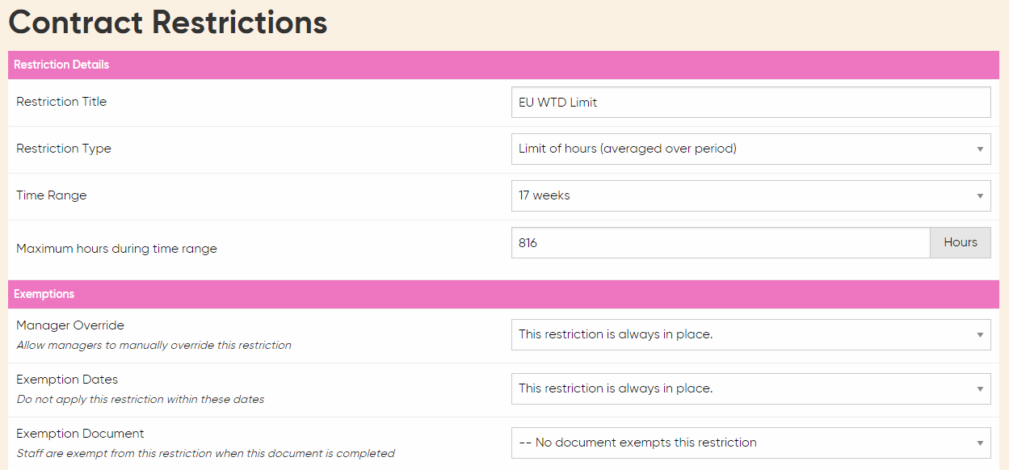
Task: Open the Manager Override dropdown
Action: (750, 334)
